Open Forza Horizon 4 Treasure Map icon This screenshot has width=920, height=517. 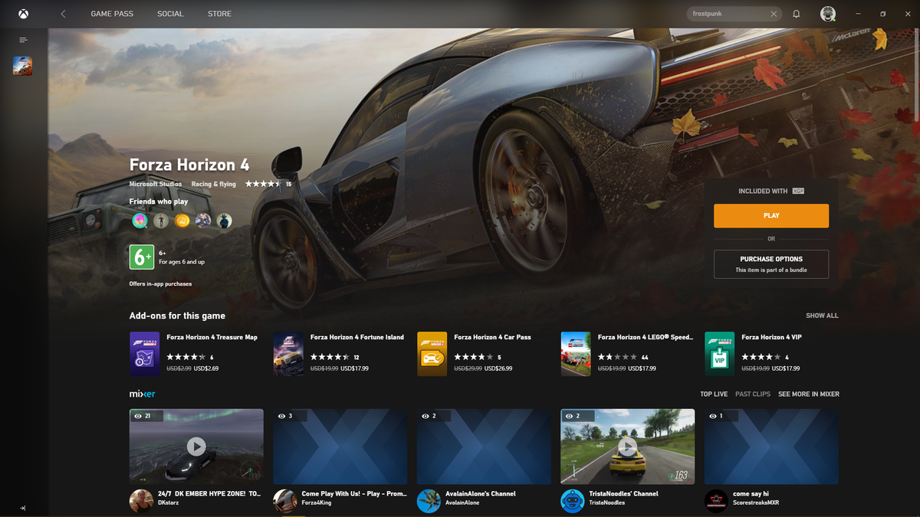[144, 354]
